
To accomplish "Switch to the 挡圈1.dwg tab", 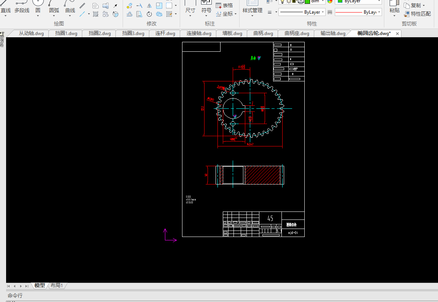I will (x=66, y=33).
